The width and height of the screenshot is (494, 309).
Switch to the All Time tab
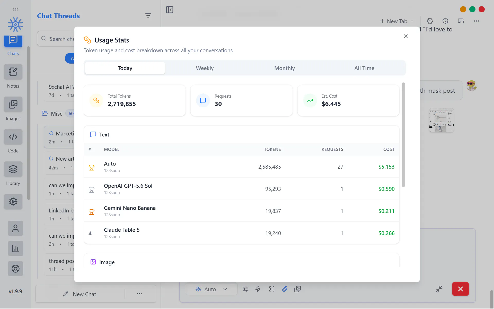click(x=364, y=68)
